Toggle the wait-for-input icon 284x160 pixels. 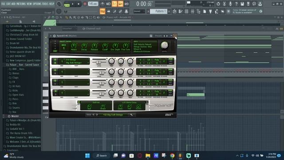tap(108, 4)
